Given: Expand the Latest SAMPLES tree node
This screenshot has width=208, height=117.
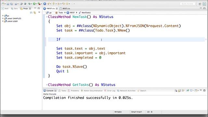Looking at the screenshot, I should [x=3, y=18].
